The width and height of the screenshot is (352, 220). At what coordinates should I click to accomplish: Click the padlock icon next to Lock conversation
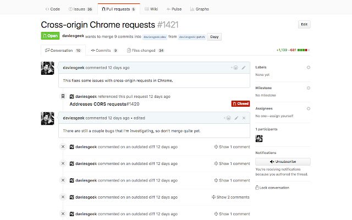point(257,188)
